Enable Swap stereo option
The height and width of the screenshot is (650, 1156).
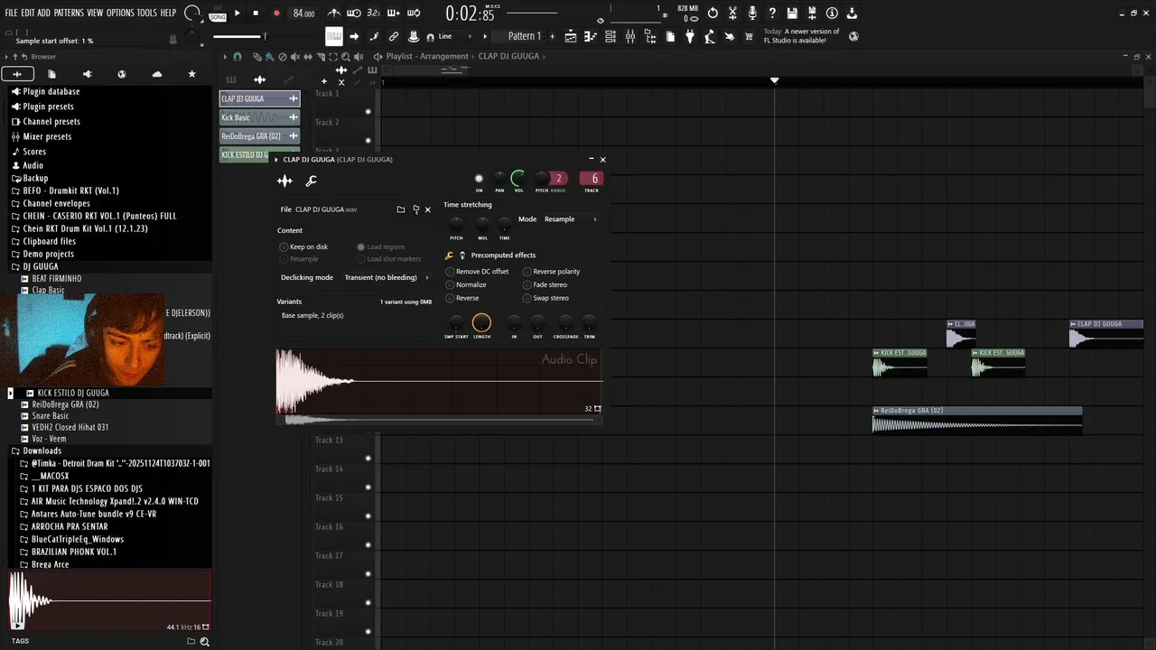tap(546, 298)
